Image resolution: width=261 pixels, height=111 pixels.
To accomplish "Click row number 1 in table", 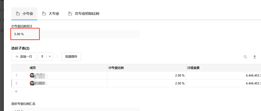I will (16, 75).
